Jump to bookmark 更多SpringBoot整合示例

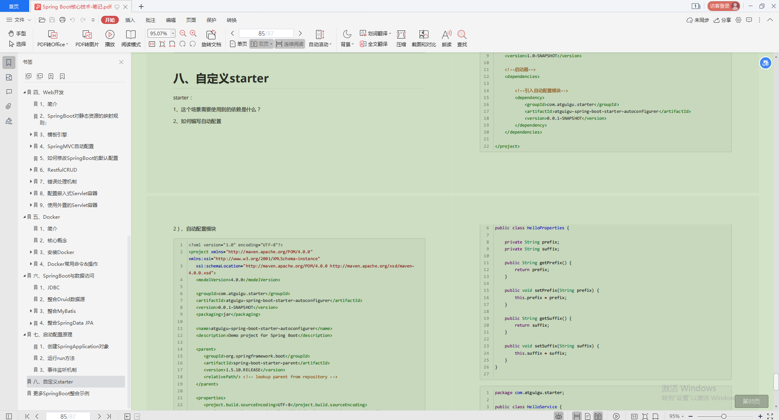(61, 393)
